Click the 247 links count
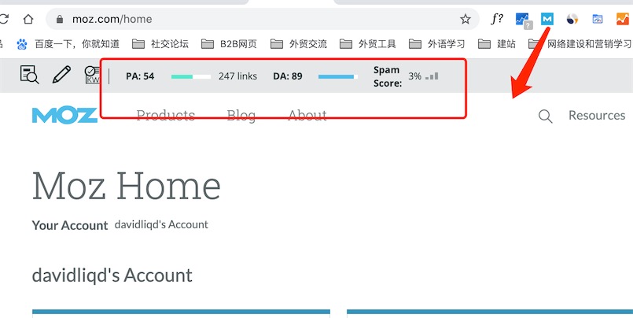Screen dimensions: 633x318 point(237,76)
